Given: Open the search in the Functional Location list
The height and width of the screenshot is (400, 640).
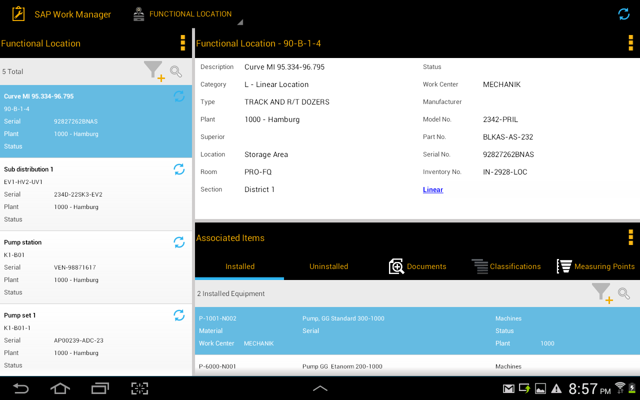Looking at the screenshot, I should pyautogui.click(x=176, y=71).
